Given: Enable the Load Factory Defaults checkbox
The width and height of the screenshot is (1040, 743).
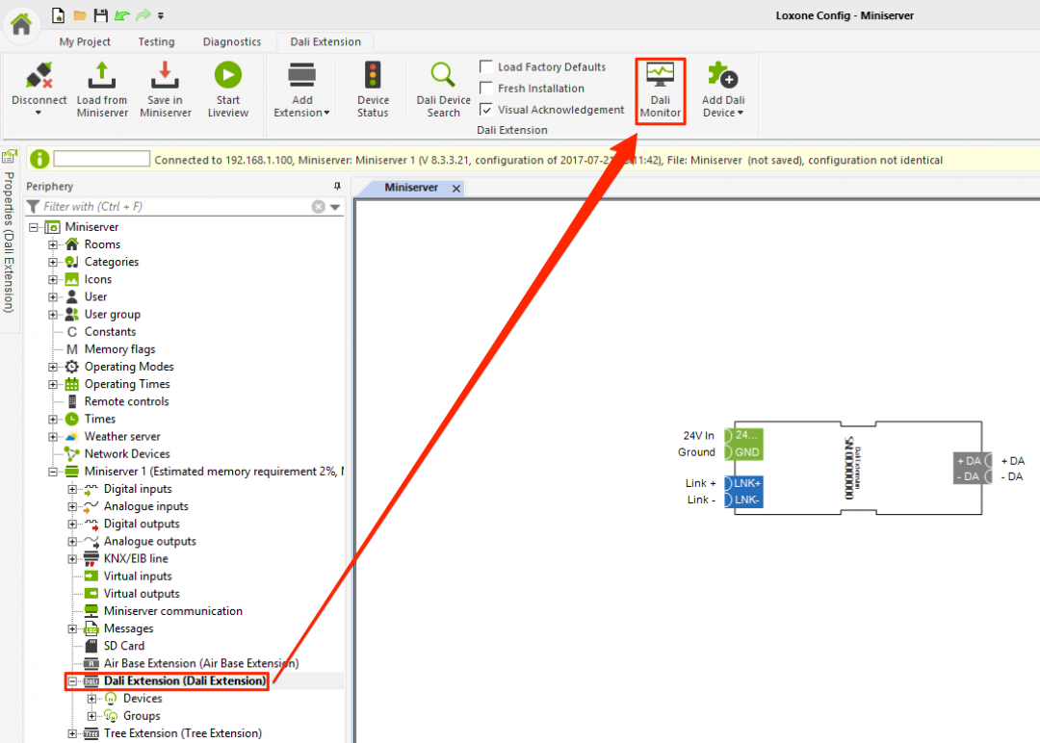Looking at the screenshot, I should (x=486, y=66).
